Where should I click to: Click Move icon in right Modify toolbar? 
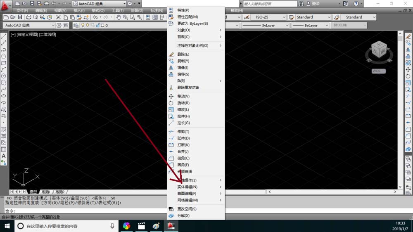408,69
